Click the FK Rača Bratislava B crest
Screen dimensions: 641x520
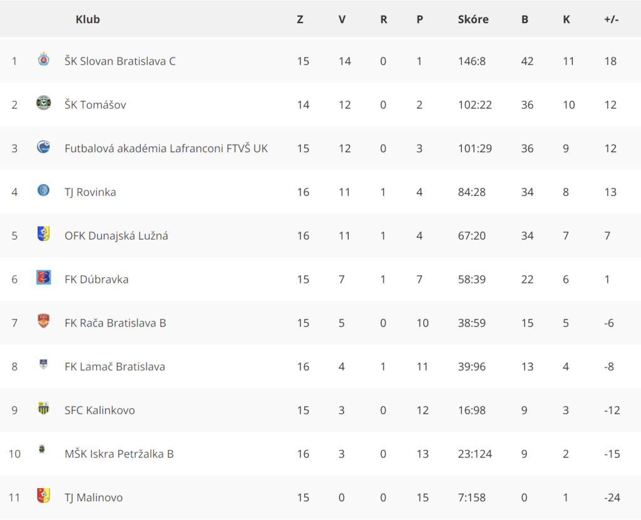pos(43,321)
